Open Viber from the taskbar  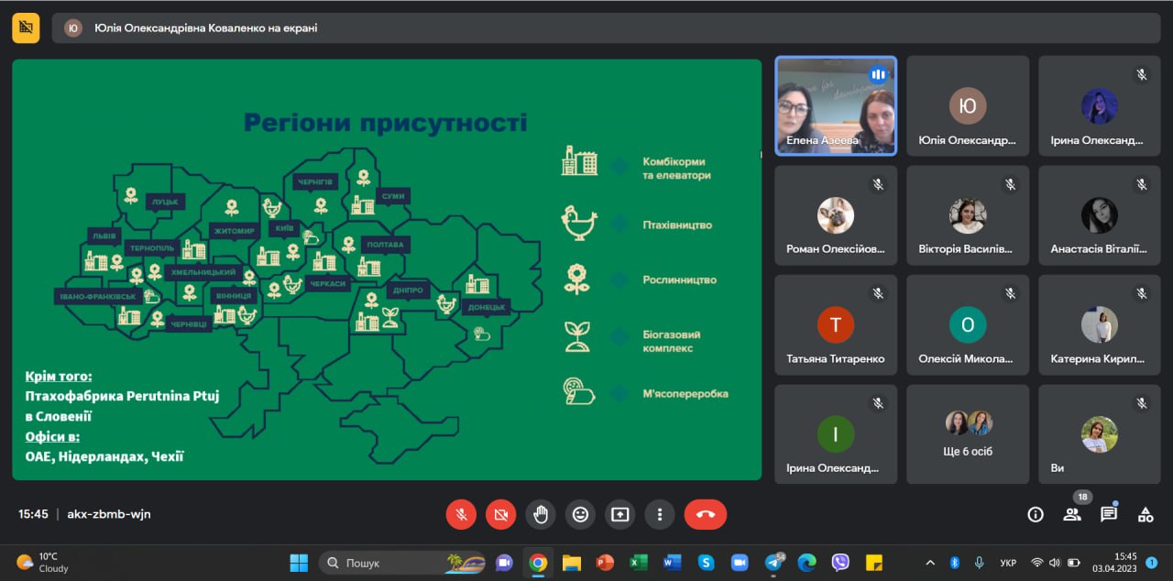coord(840,563)
